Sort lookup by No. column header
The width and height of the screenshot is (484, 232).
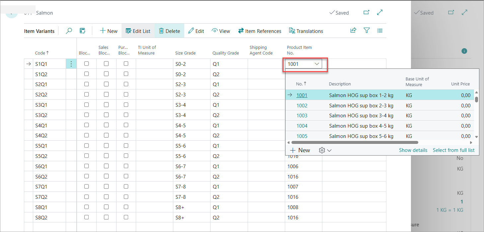(x=301, y=84)
